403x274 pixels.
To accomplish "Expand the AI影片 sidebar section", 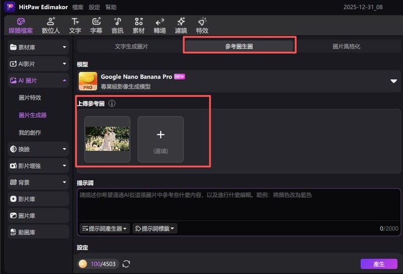I will (x=38, y=64).
